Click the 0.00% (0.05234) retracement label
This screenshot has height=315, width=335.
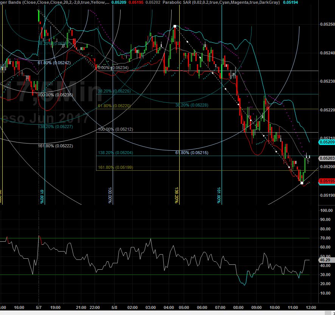(113, 68)
